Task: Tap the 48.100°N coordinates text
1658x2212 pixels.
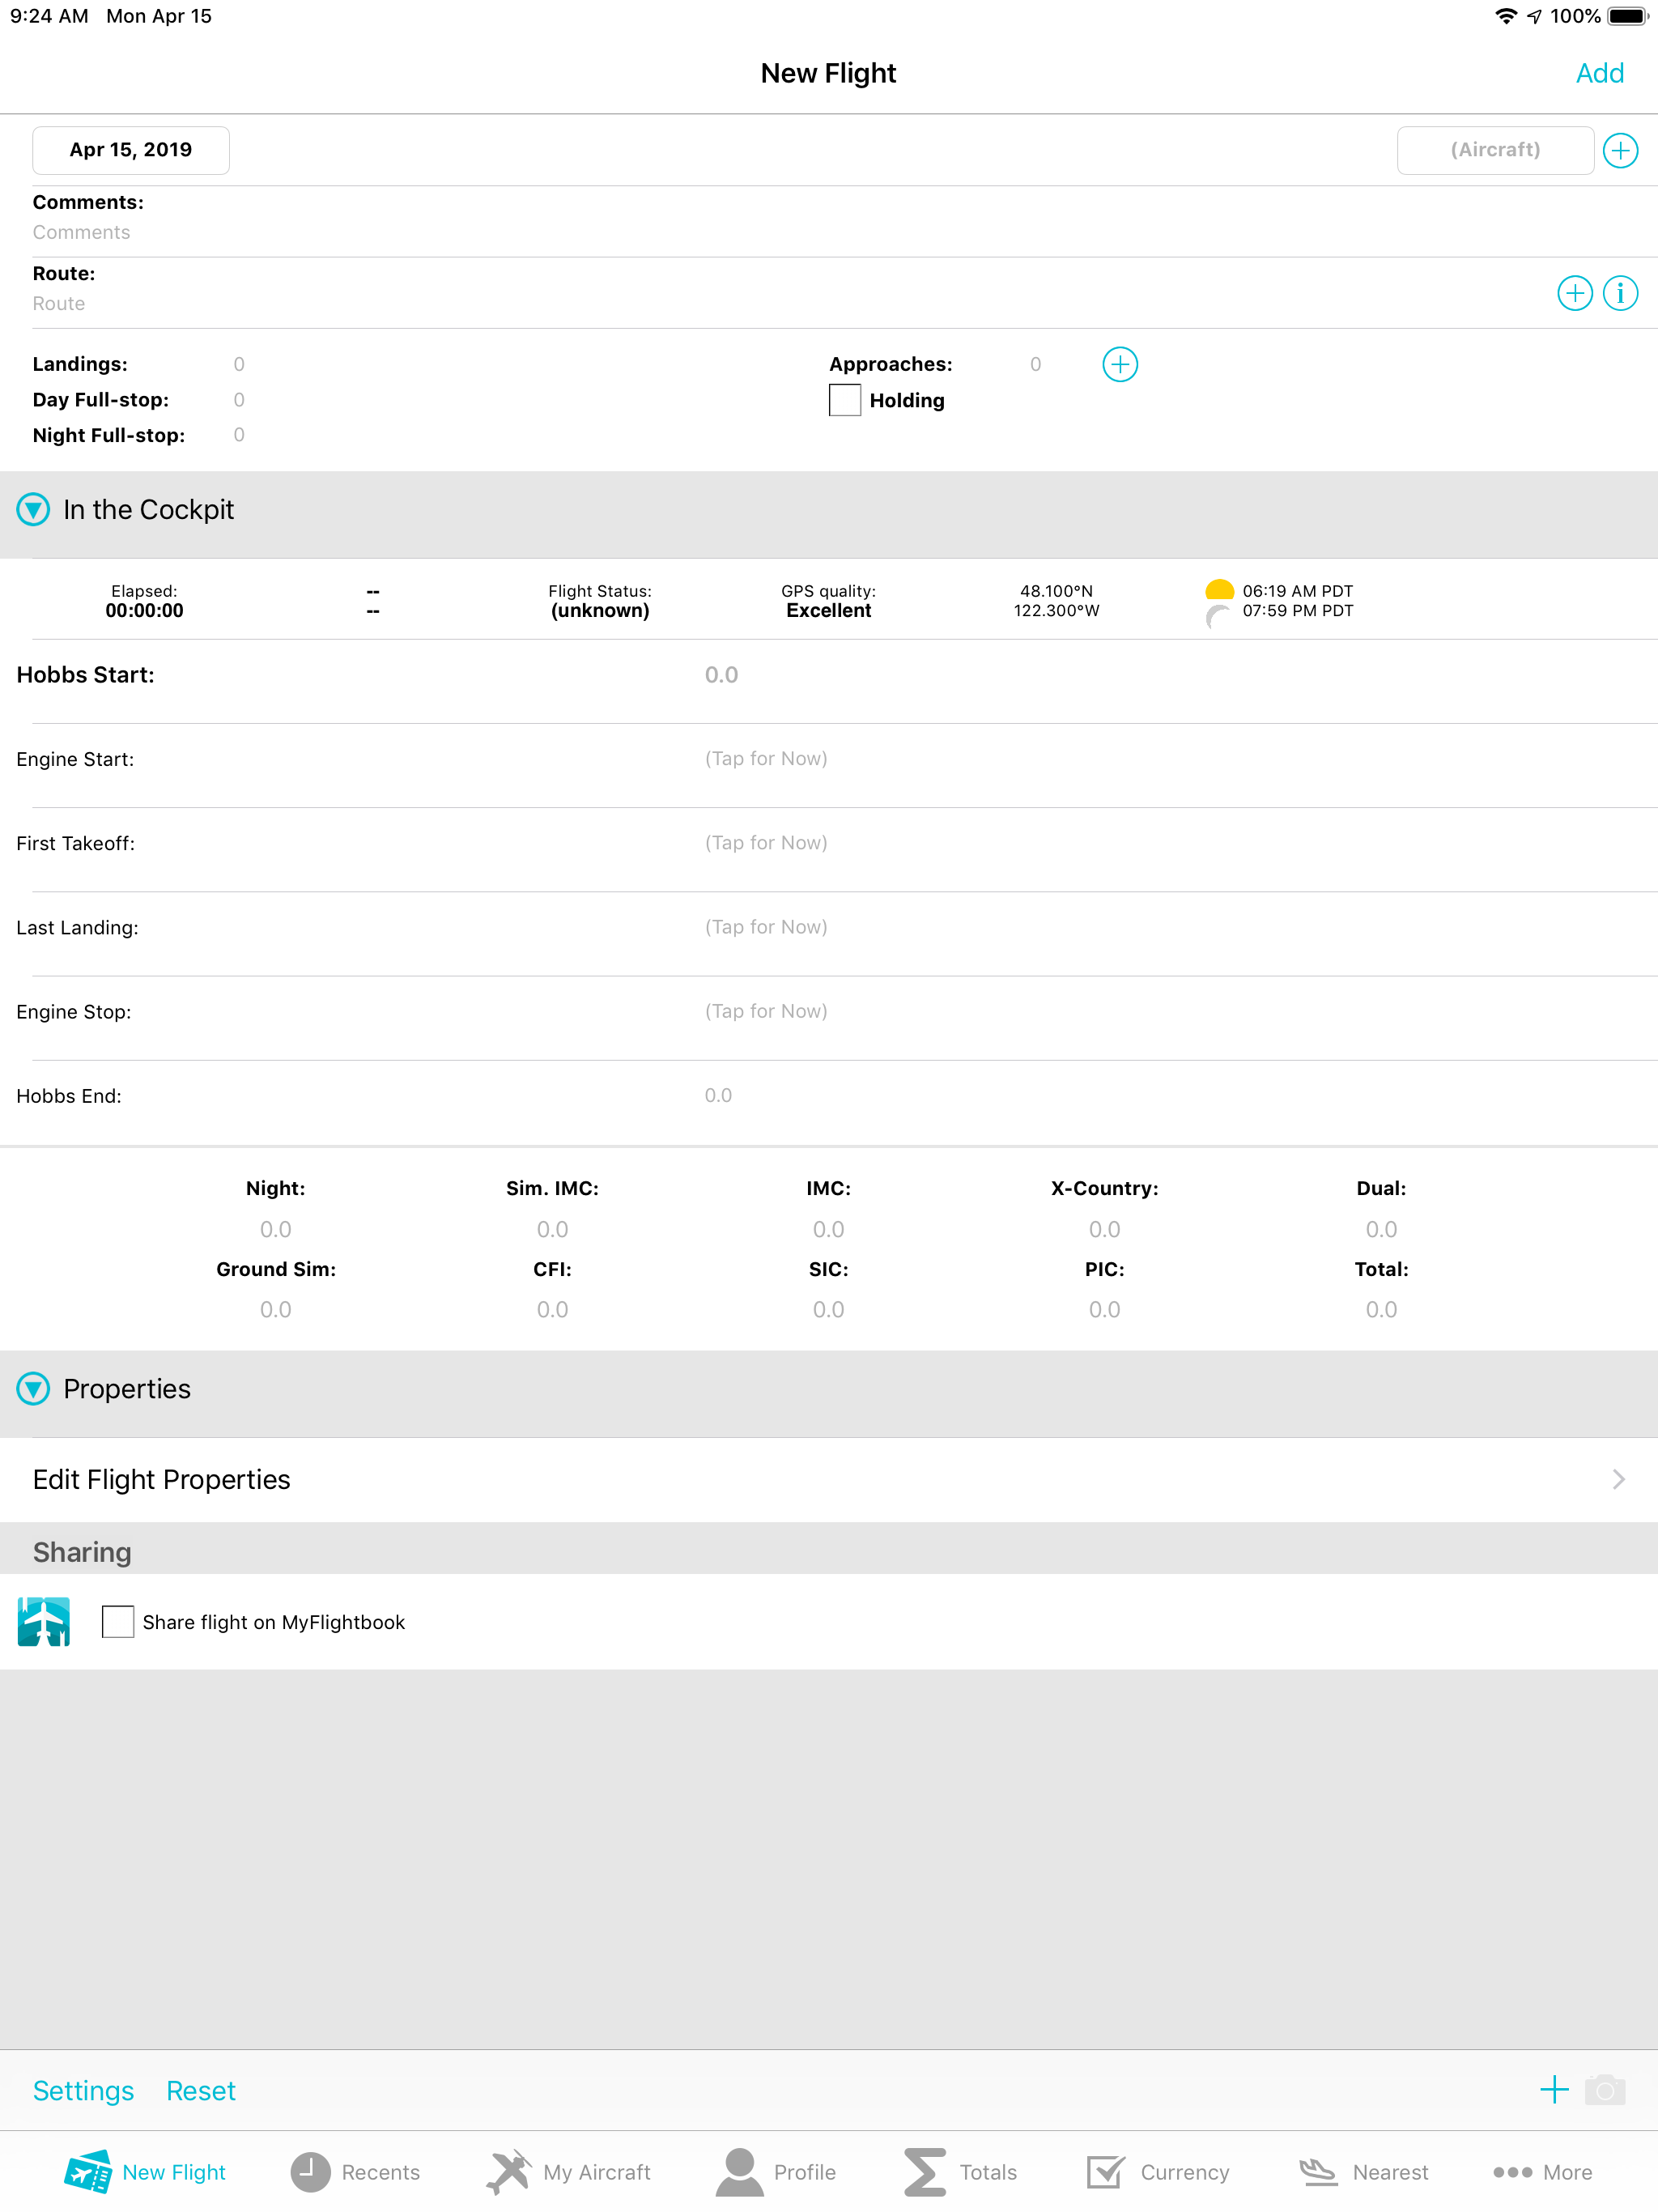Action: pos(1056,591)
